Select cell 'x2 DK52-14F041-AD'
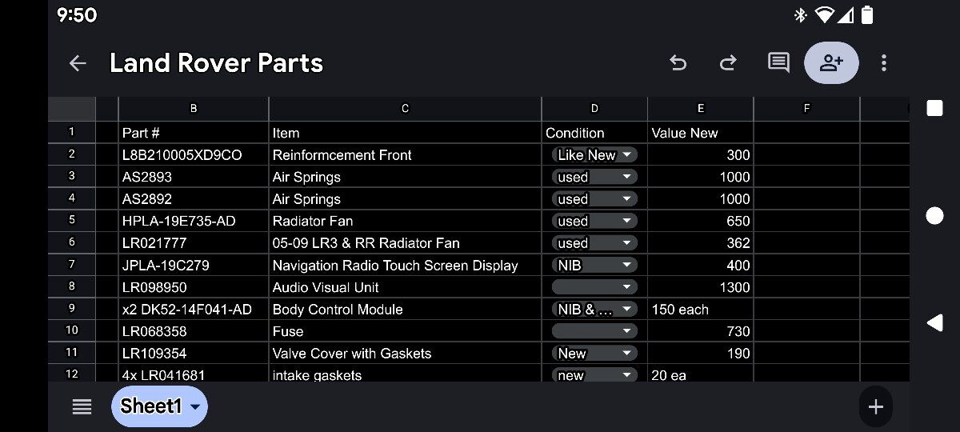This screenshot has height=432, width=960. [x=194, y=309]
